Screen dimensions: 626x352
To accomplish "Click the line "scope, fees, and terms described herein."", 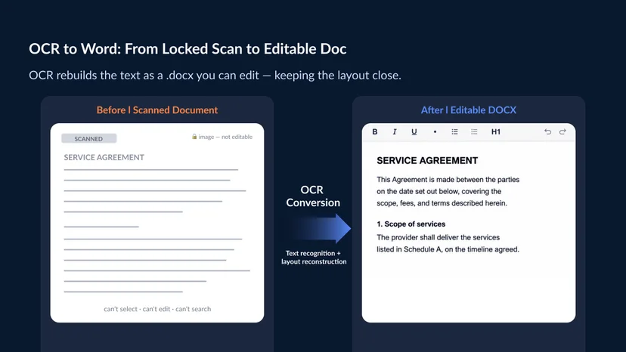I will tap(442, 203).
